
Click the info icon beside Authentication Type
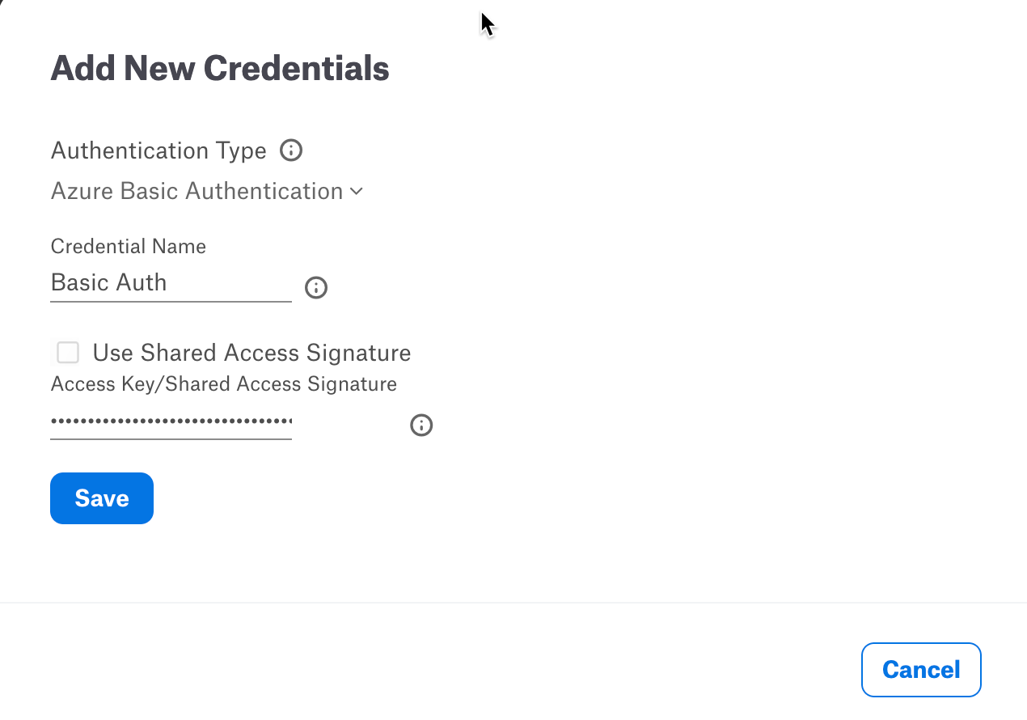tap(291, 150)
